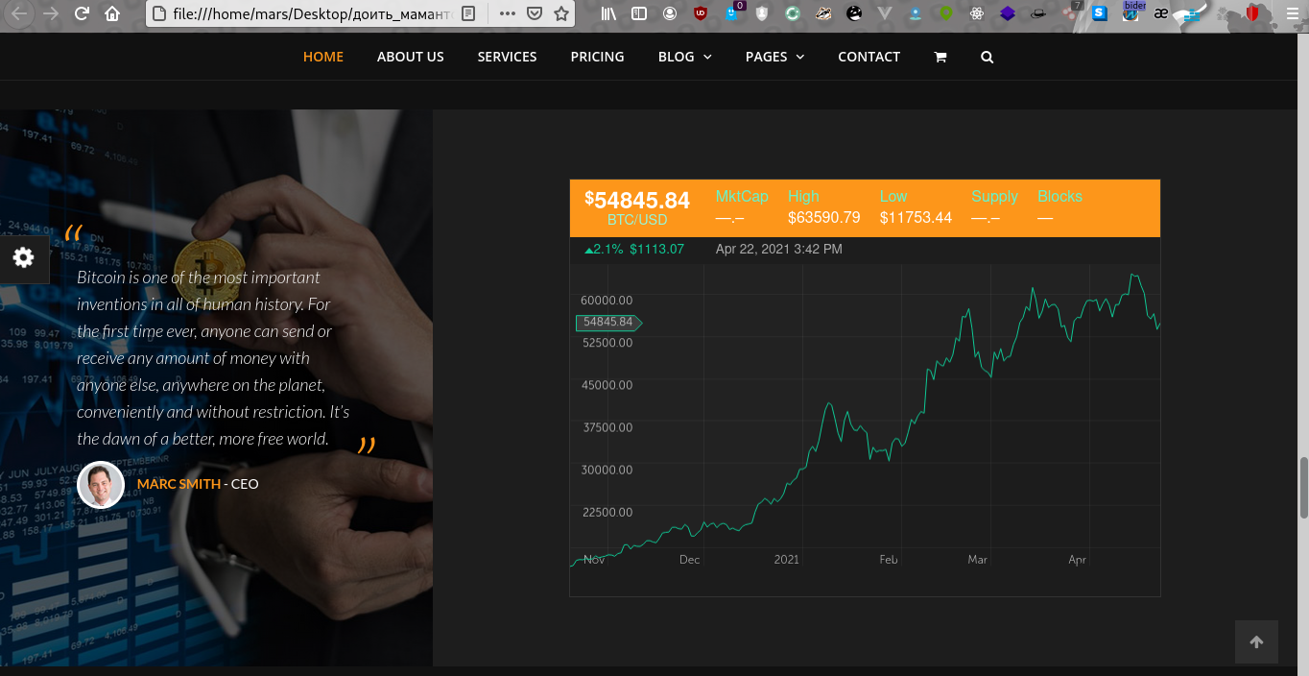Open the browser hamburger menu

tap(1291, 13)
